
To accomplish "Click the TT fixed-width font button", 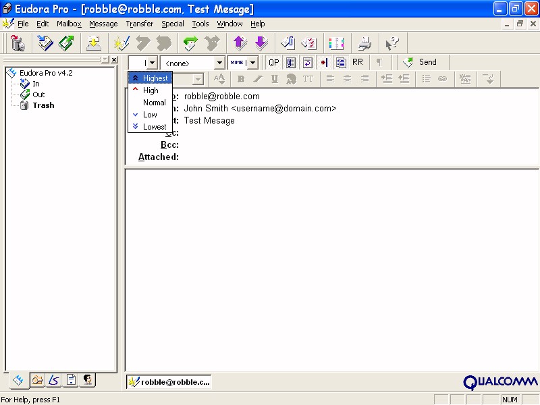I will click(x=308, y=79).
